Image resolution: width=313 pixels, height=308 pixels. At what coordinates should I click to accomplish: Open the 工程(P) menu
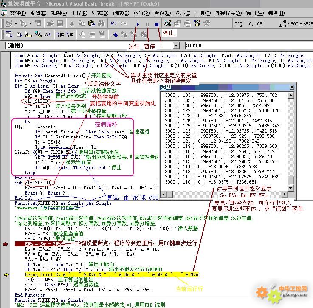pyautogui.click(x=79, y=13)
